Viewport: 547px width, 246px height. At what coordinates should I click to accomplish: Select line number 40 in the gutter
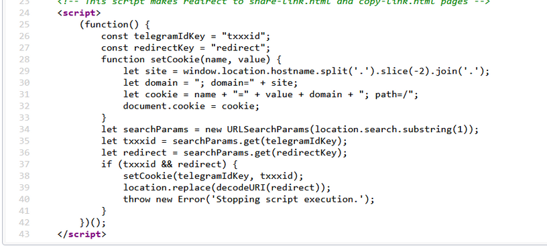coord(23,199)
